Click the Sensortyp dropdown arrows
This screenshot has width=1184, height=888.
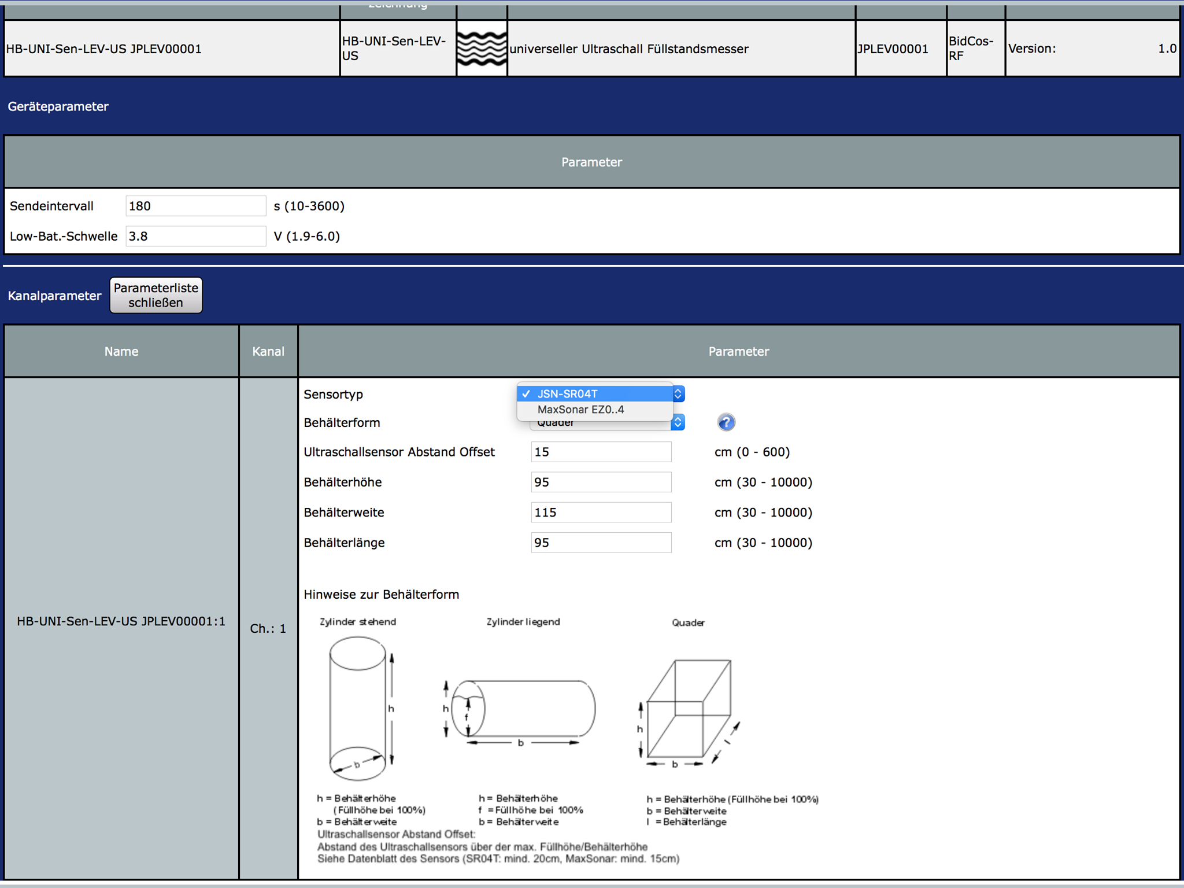coord(678,394)
